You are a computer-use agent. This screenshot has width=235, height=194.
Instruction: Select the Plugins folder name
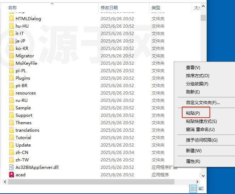[x=23, y=78]
